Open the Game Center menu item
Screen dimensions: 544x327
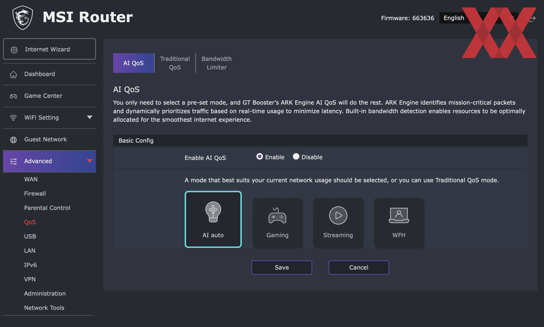49,96
